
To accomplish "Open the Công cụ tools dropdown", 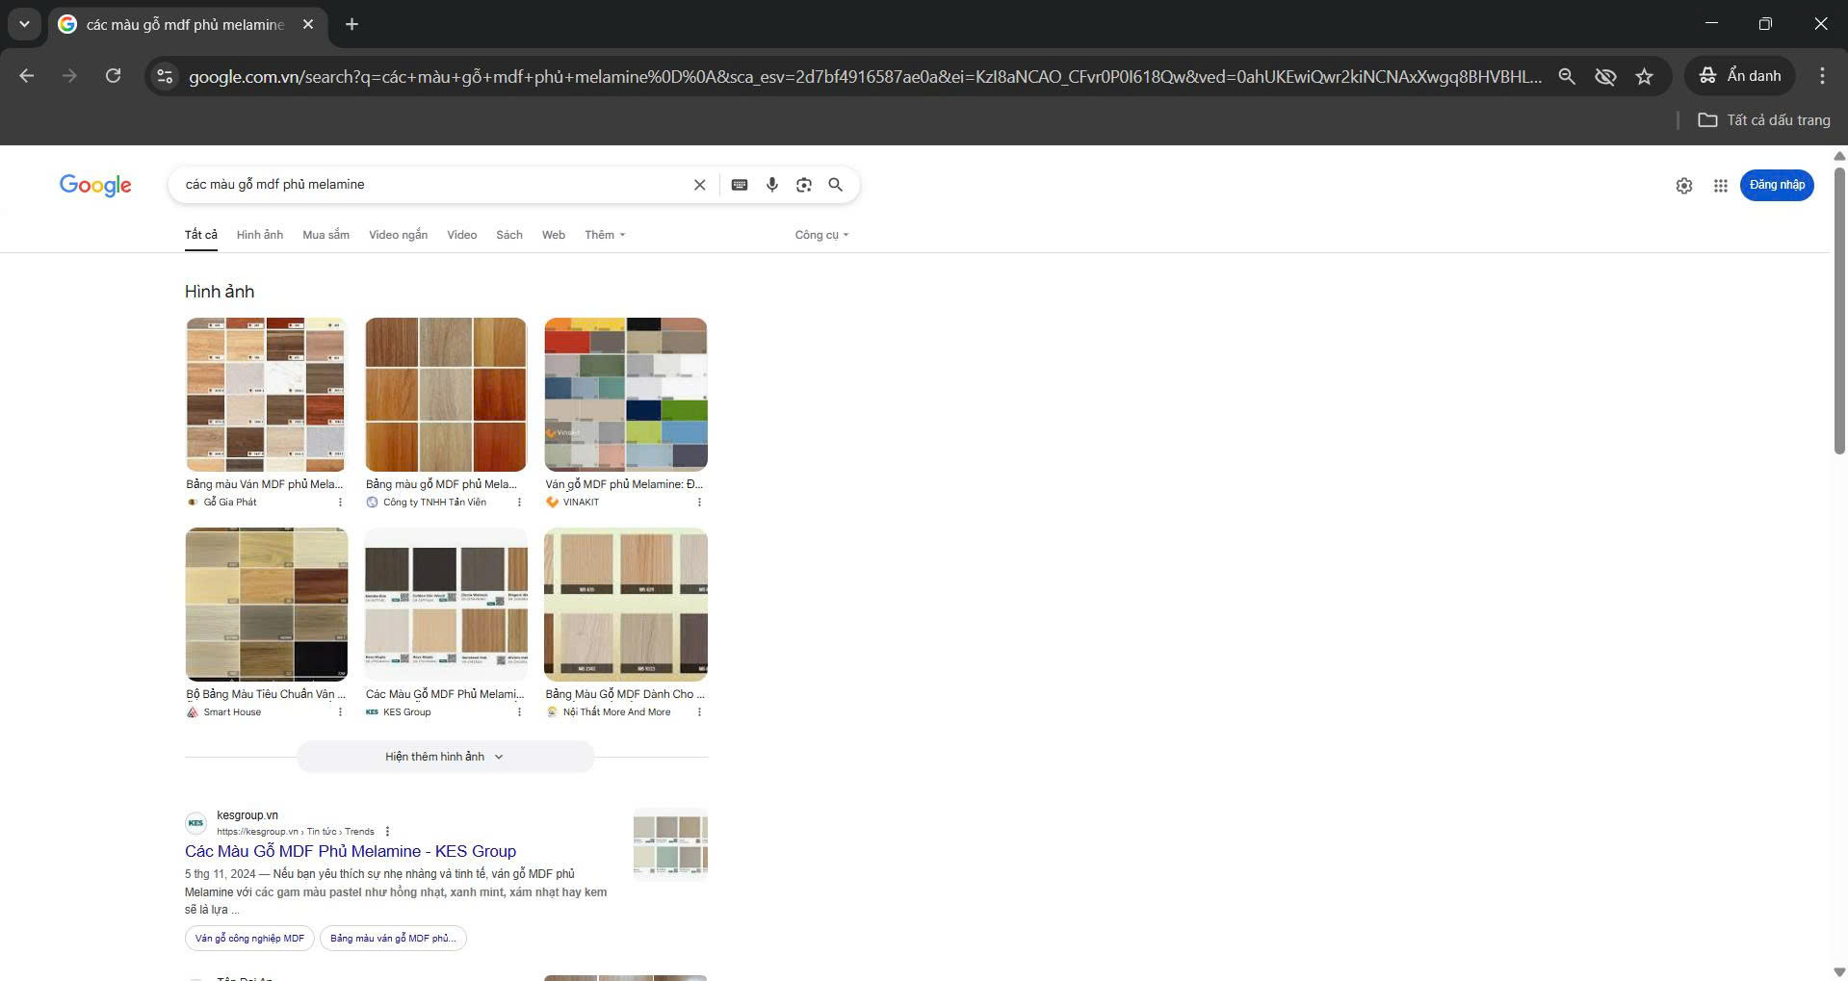I will coord(821,235).
